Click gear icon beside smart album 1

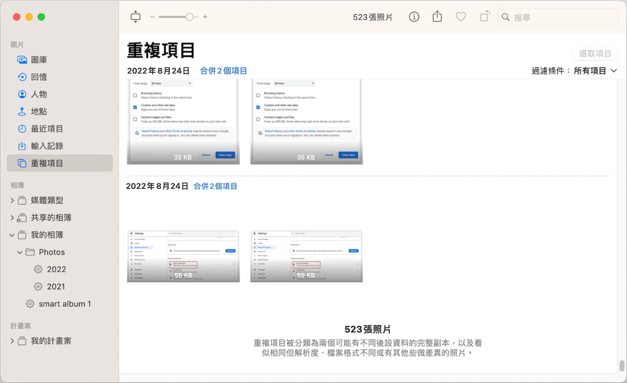coord(30,304)
